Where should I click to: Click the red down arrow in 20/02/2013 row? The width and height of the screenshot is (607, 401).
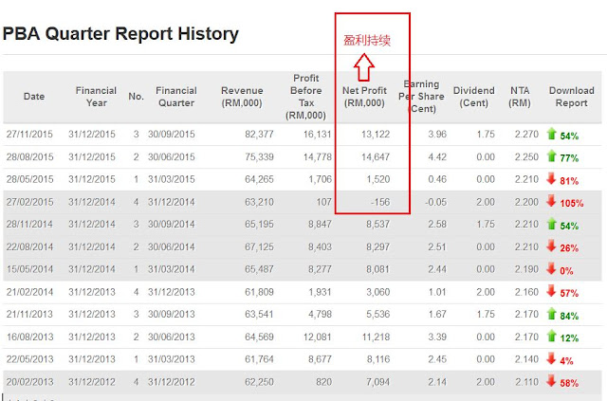(551, 381)
